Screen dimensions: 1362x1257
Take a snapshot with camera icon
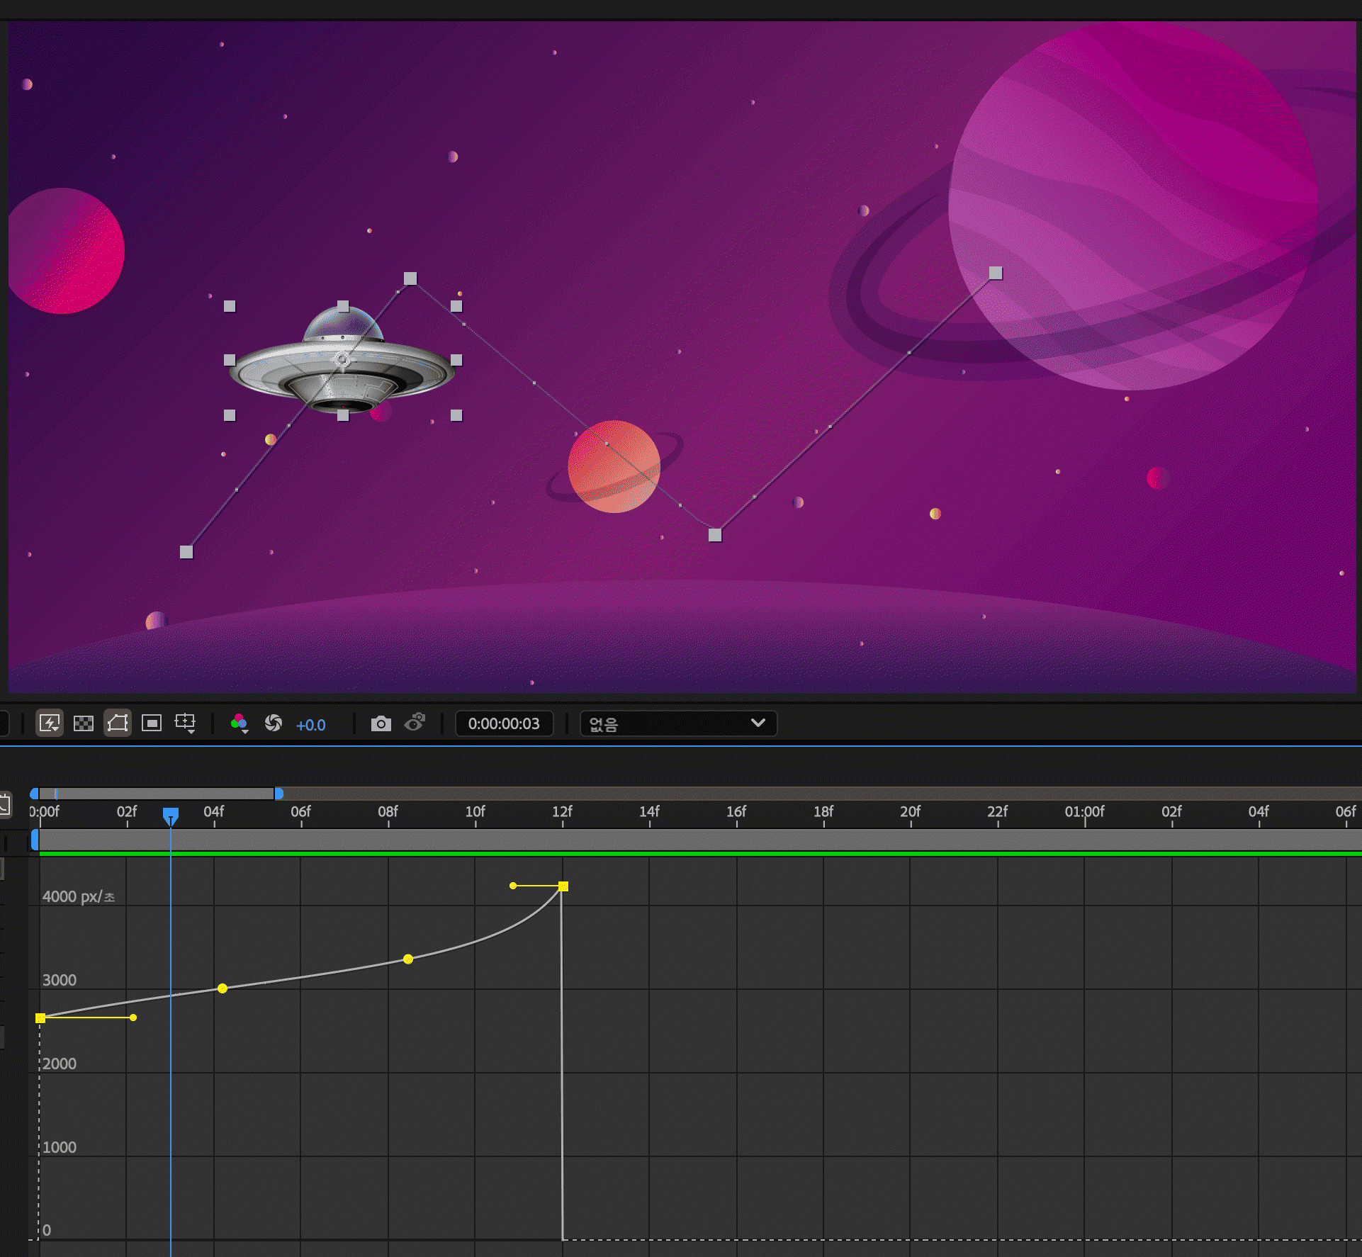(381, 723)
